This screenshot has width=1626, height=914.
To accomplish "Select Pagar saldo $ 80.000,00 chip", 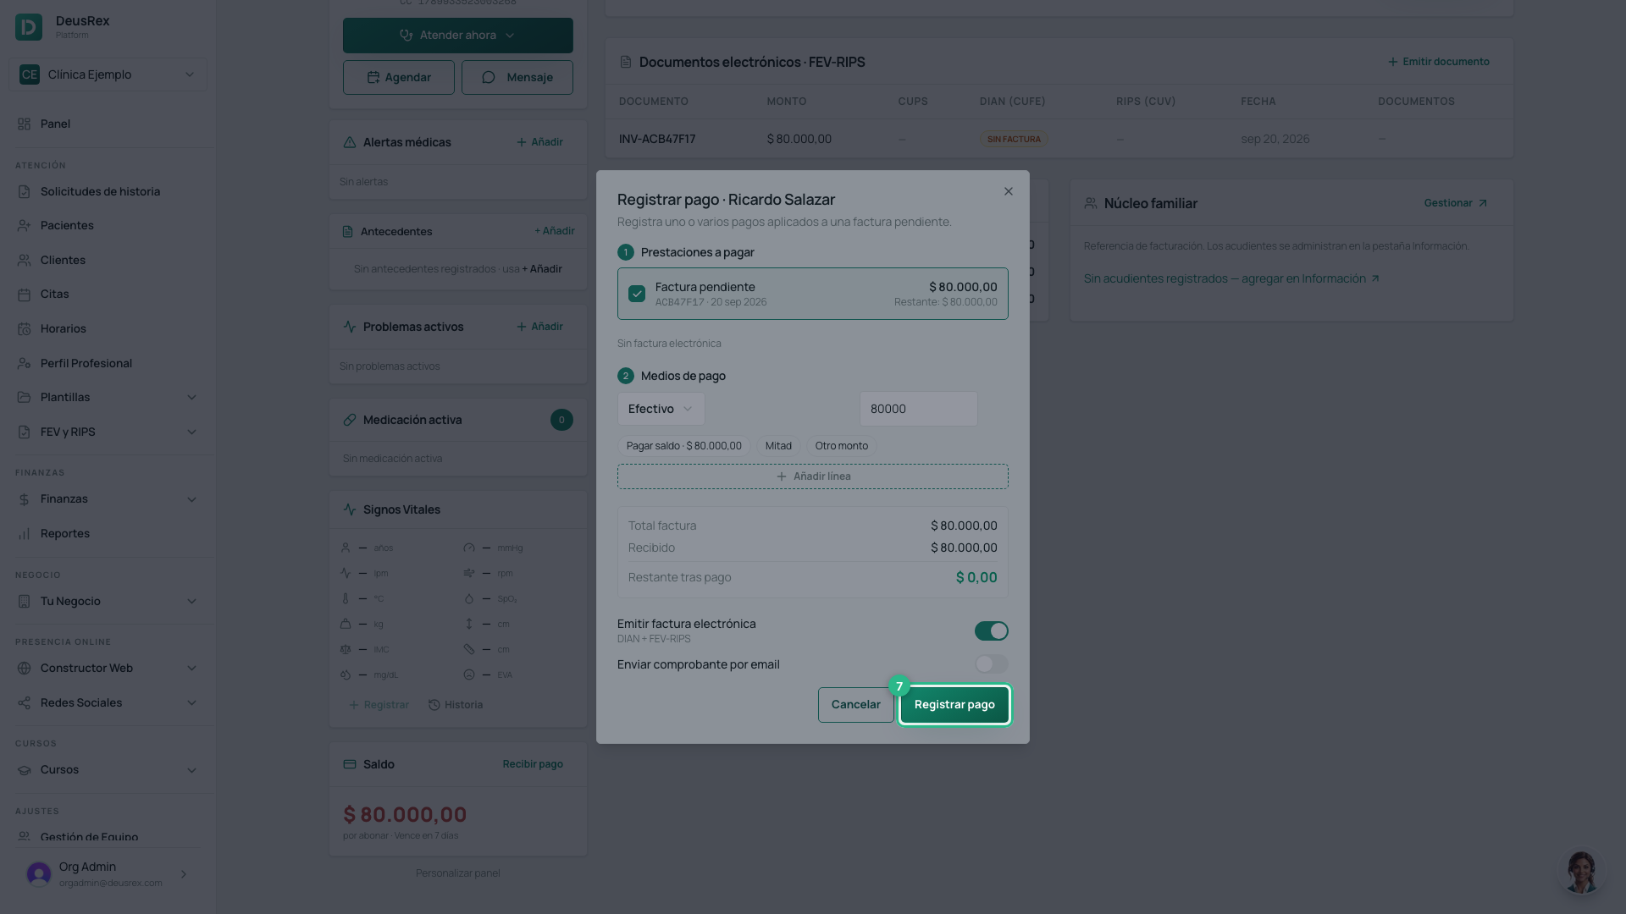I will click(683, 446).
